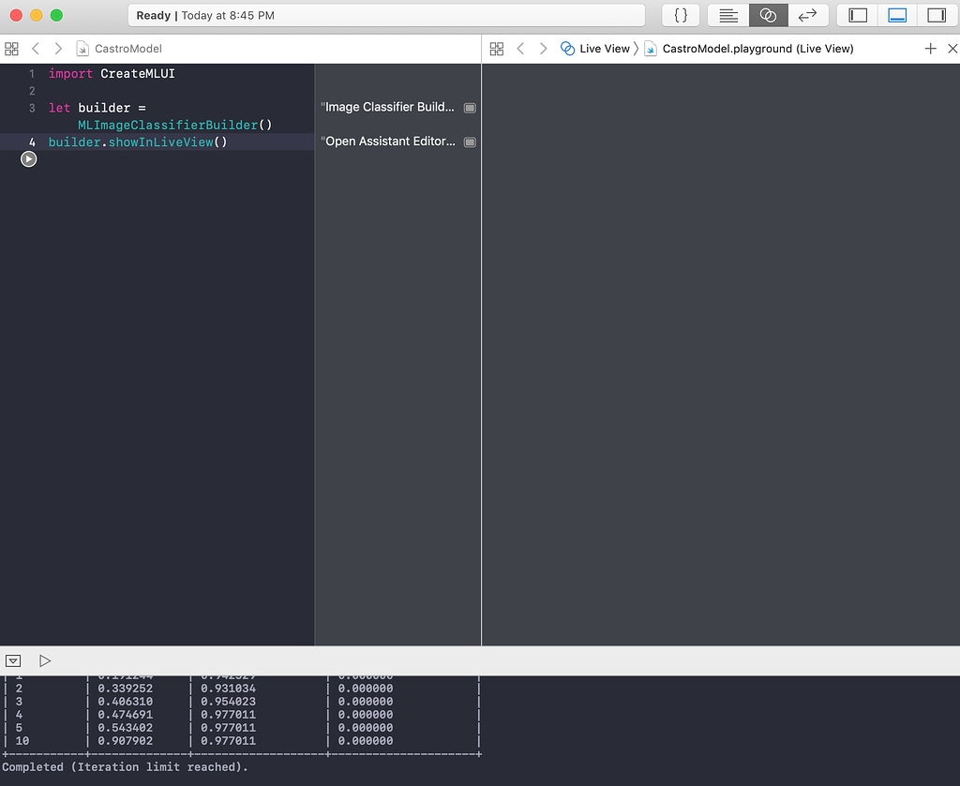The width and height of the screenshot is (960, 786).
Task: Click MLImageClassifierBuilder in code editor
Action: tap(168, 125)
